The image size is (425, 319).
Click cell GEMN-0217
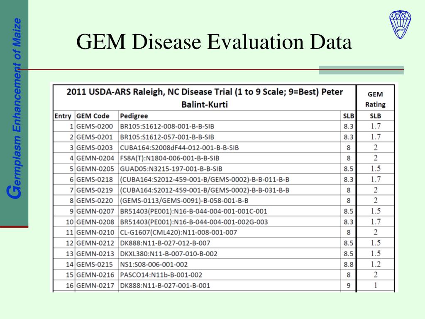pos(95,285)
